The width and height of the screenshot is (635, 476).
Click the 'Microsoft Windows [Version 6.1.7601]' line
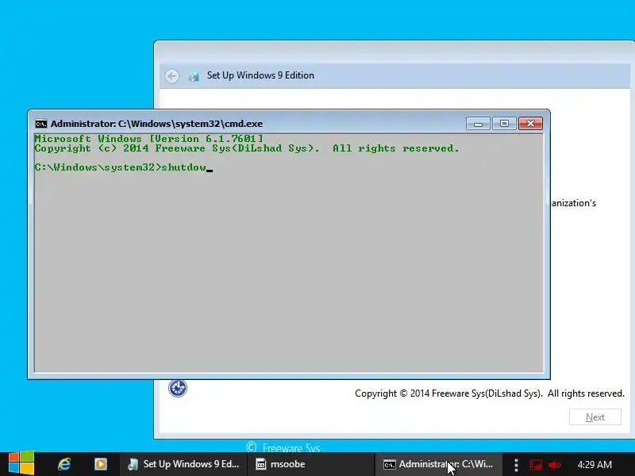[x=148, y=138]
